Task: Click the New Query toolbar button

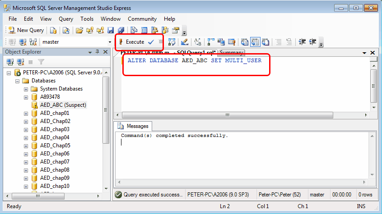Action: pos(26,30)
